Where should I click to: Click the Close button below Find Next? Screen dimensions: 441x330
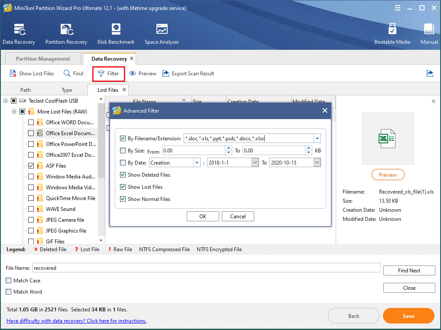click(409, 288)
